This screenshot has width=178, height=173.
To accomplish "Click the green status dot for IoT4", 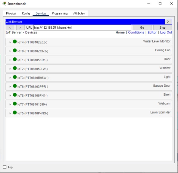I will (15, 42).
